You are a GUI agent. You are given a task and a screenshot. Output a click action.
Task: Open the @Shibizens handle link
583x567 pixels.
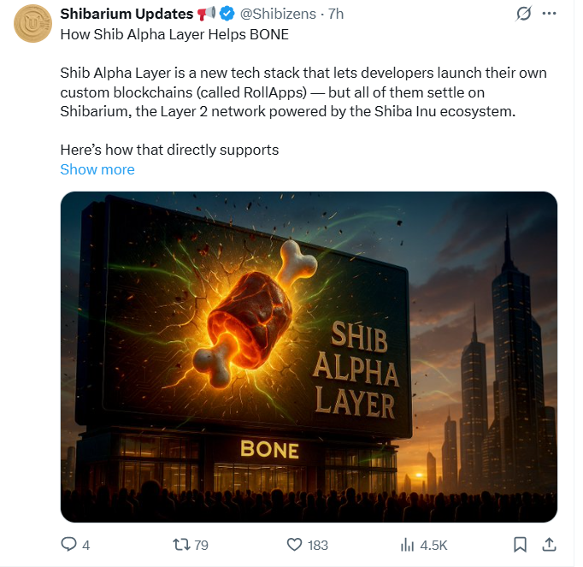(x=278, y=14)
